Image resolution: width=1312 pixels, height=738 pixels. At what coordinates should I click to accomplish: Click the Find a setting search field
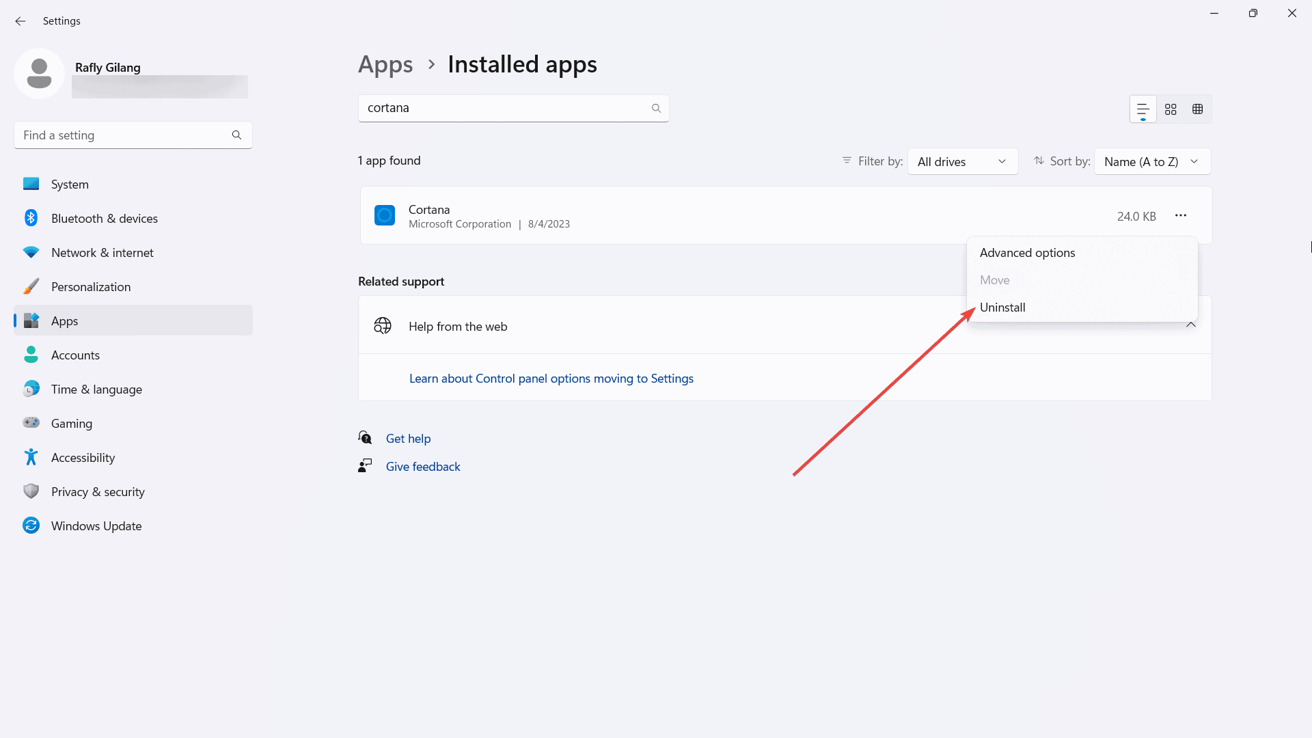click(133, 135)
